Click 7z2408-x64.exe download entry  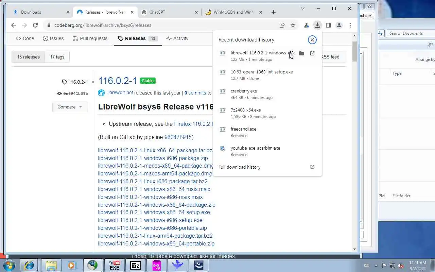[x=267, y=113]
